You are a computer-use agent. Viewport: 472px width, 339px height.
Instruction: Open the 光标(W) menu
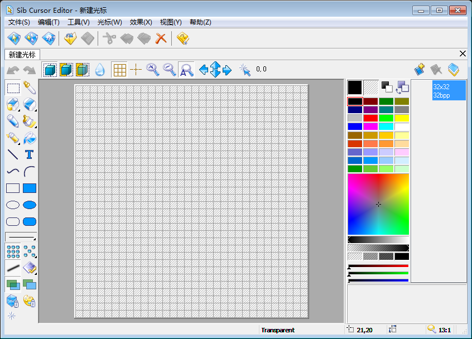coord(109,22)
